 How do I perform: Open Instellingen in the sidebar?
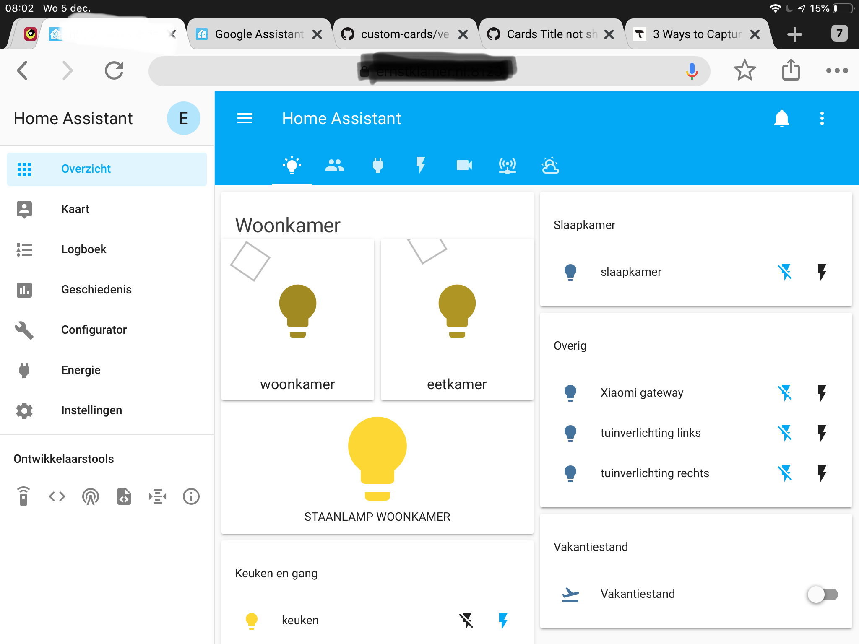pos(107,410)
